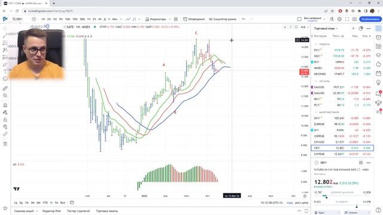
Task: Expand the Торговый план watchlist dropdown
Action: [x=326, y=29]
